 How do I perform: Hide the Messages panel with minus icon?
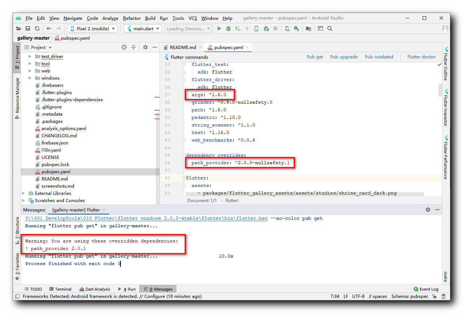pos(437,210)
